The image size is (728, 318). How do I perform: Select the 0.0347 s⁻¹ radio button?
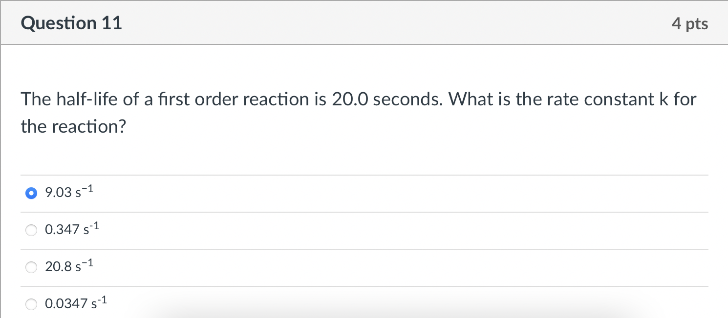point(31,304)
